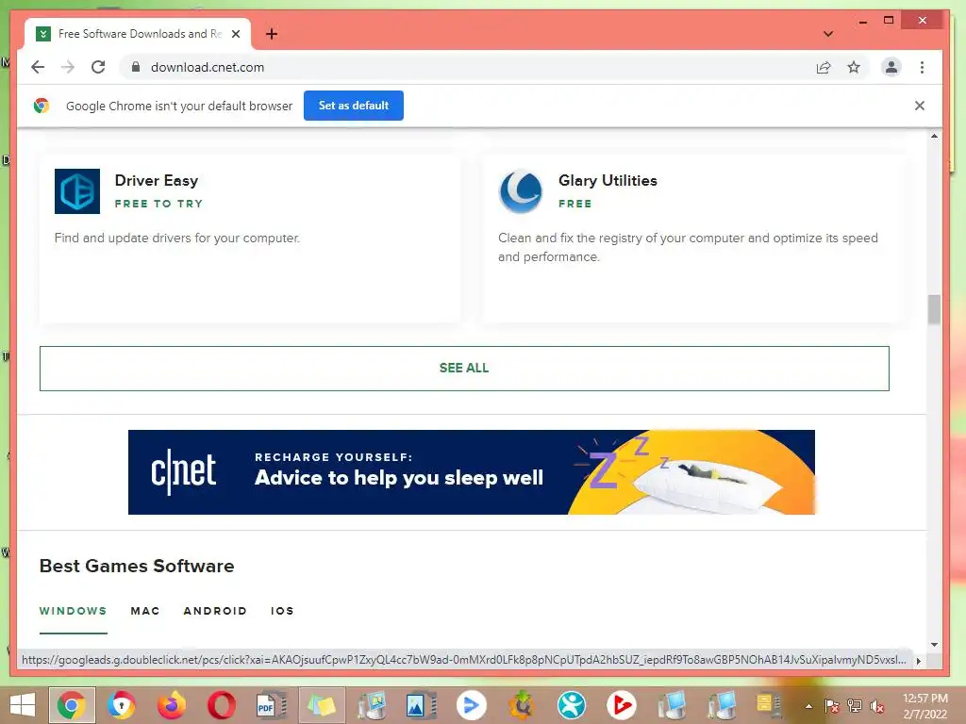Open the Chrome profile menu

pos(891,67)
